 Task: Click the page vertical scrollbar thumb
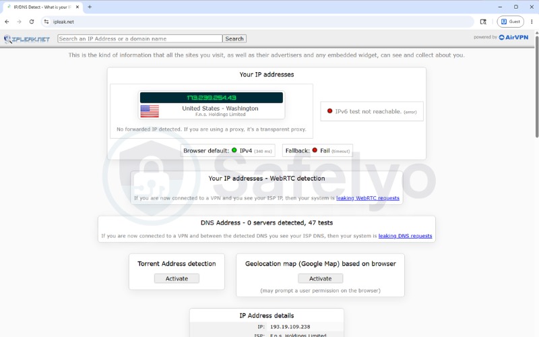[536, 86]
